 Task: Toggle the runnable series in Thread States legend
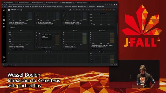click(x=93, y=47)
